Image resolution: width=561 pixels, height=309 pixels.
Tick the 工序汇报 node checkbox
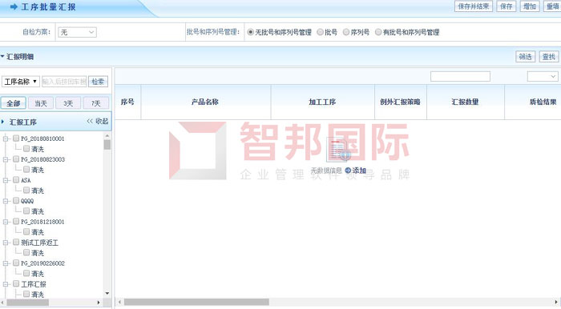point(16,283)
